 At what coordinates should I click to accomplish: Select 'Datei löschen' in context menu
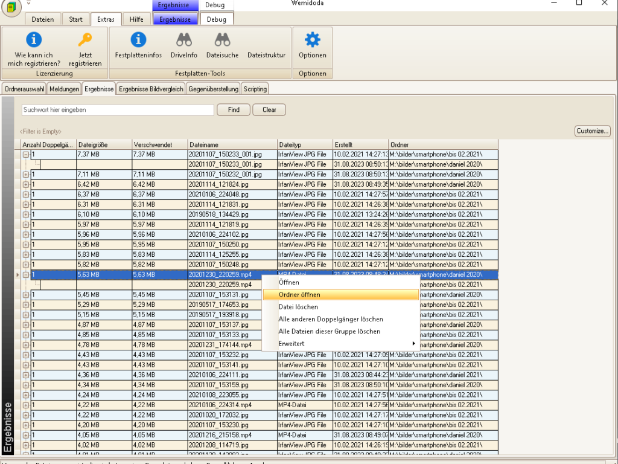298,307
